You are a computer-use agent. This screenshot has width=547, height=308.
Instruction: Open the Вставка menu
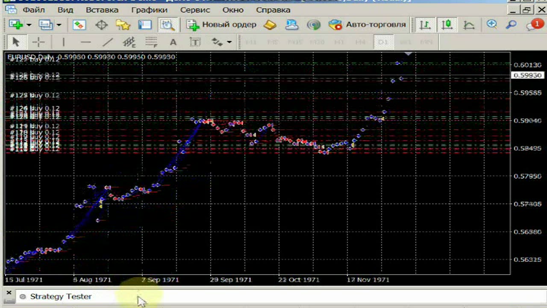coord(102,10)
